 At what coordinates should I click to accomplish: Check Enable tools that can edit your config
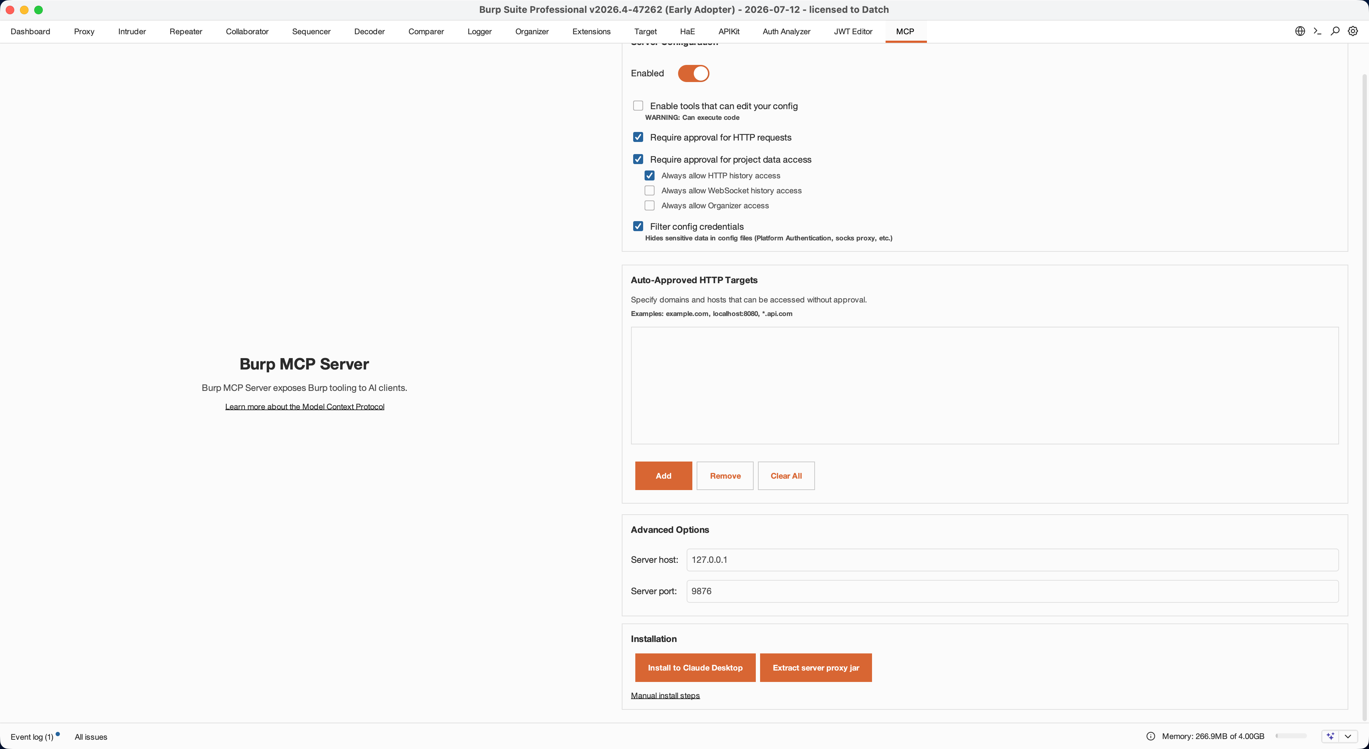tap(638, 106)
